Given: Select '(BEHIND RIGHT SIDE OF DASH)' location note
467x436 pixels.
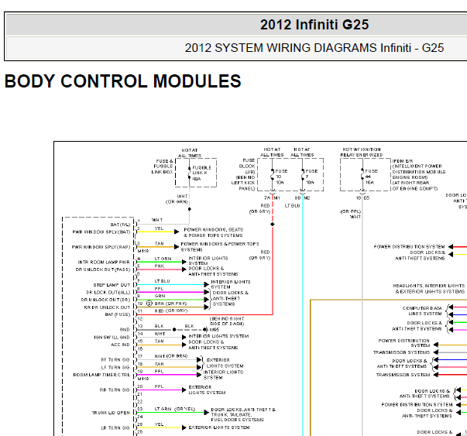Looking at the screenshot, I should click(227, 321).
